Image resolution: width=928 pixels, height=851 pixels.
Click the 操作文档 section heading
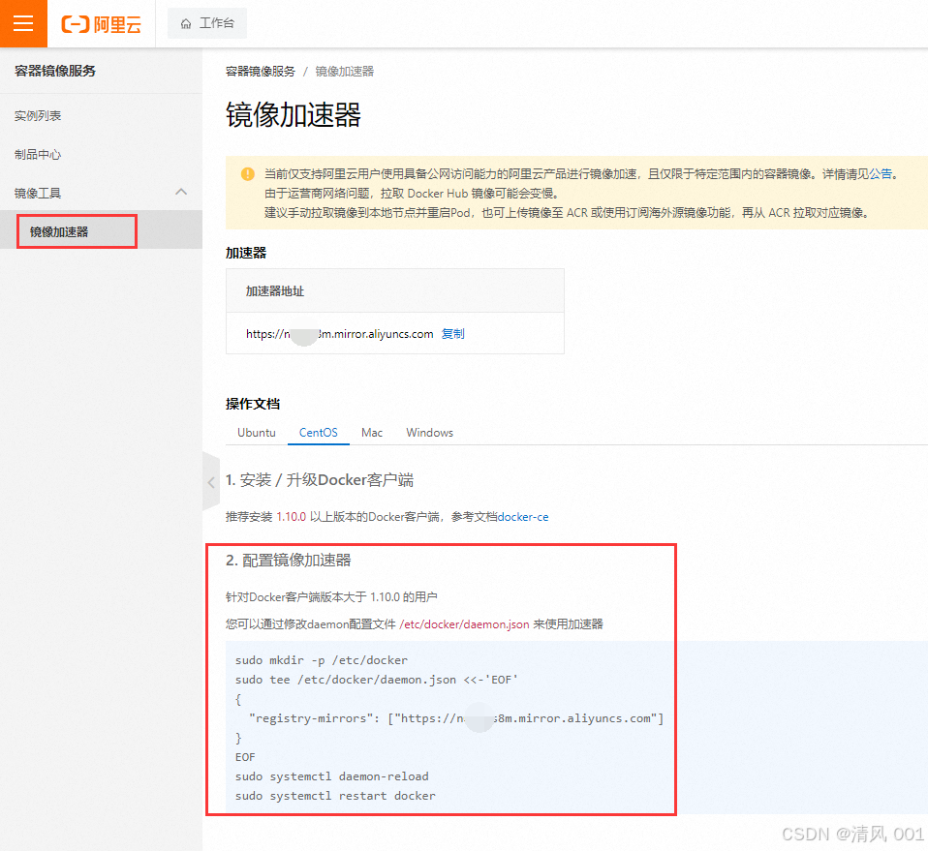coord(253,404)
